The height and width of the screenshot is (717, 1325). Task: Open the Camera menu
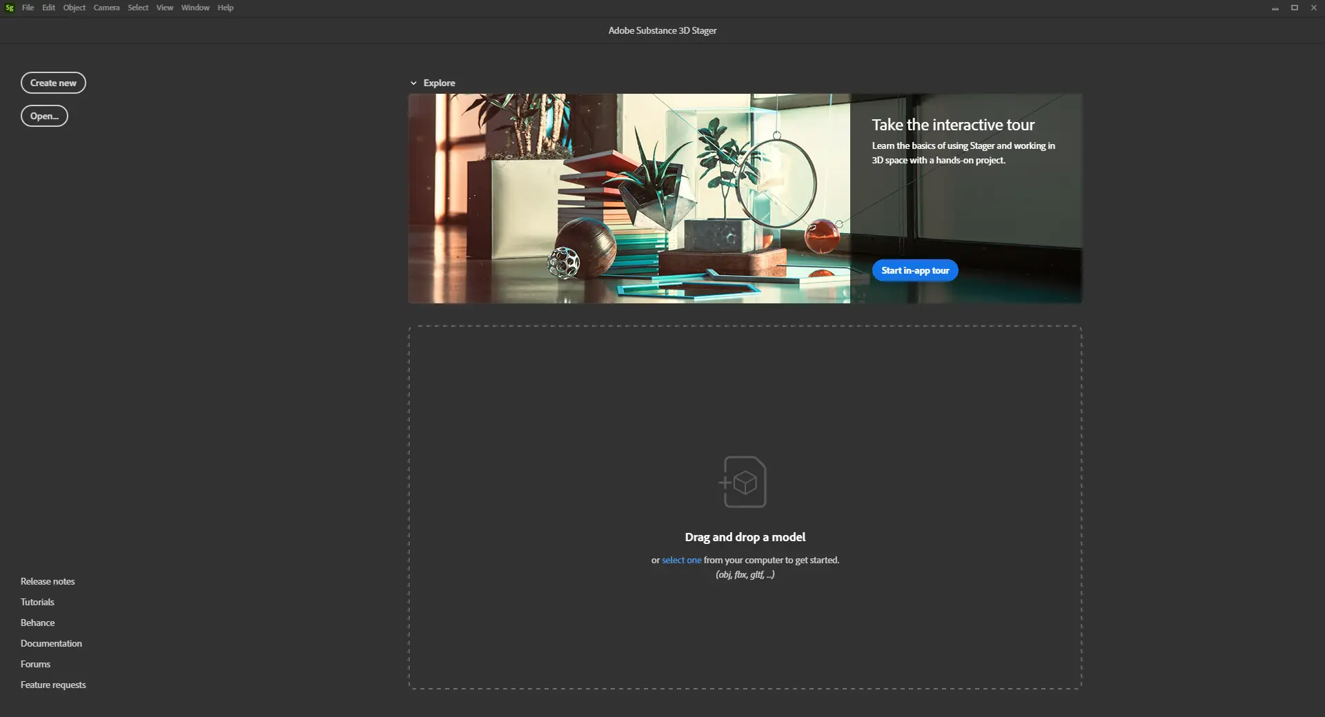click(x=107, y=8)
